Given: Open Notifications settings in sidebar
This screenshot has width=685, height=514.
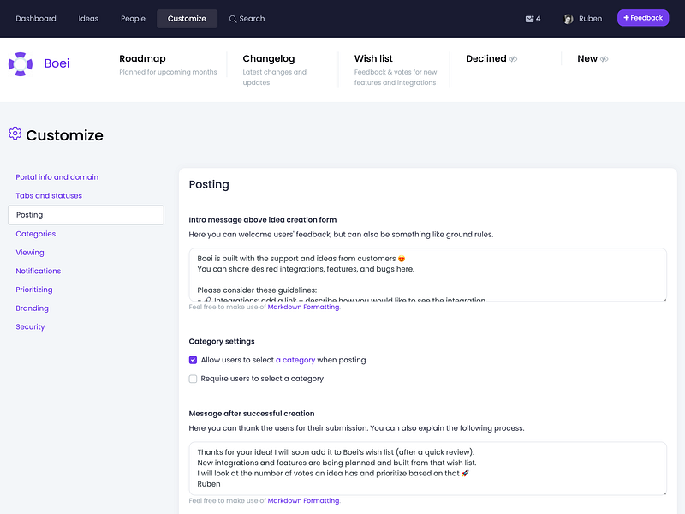Looking at the screenshot, I should 39,271.
